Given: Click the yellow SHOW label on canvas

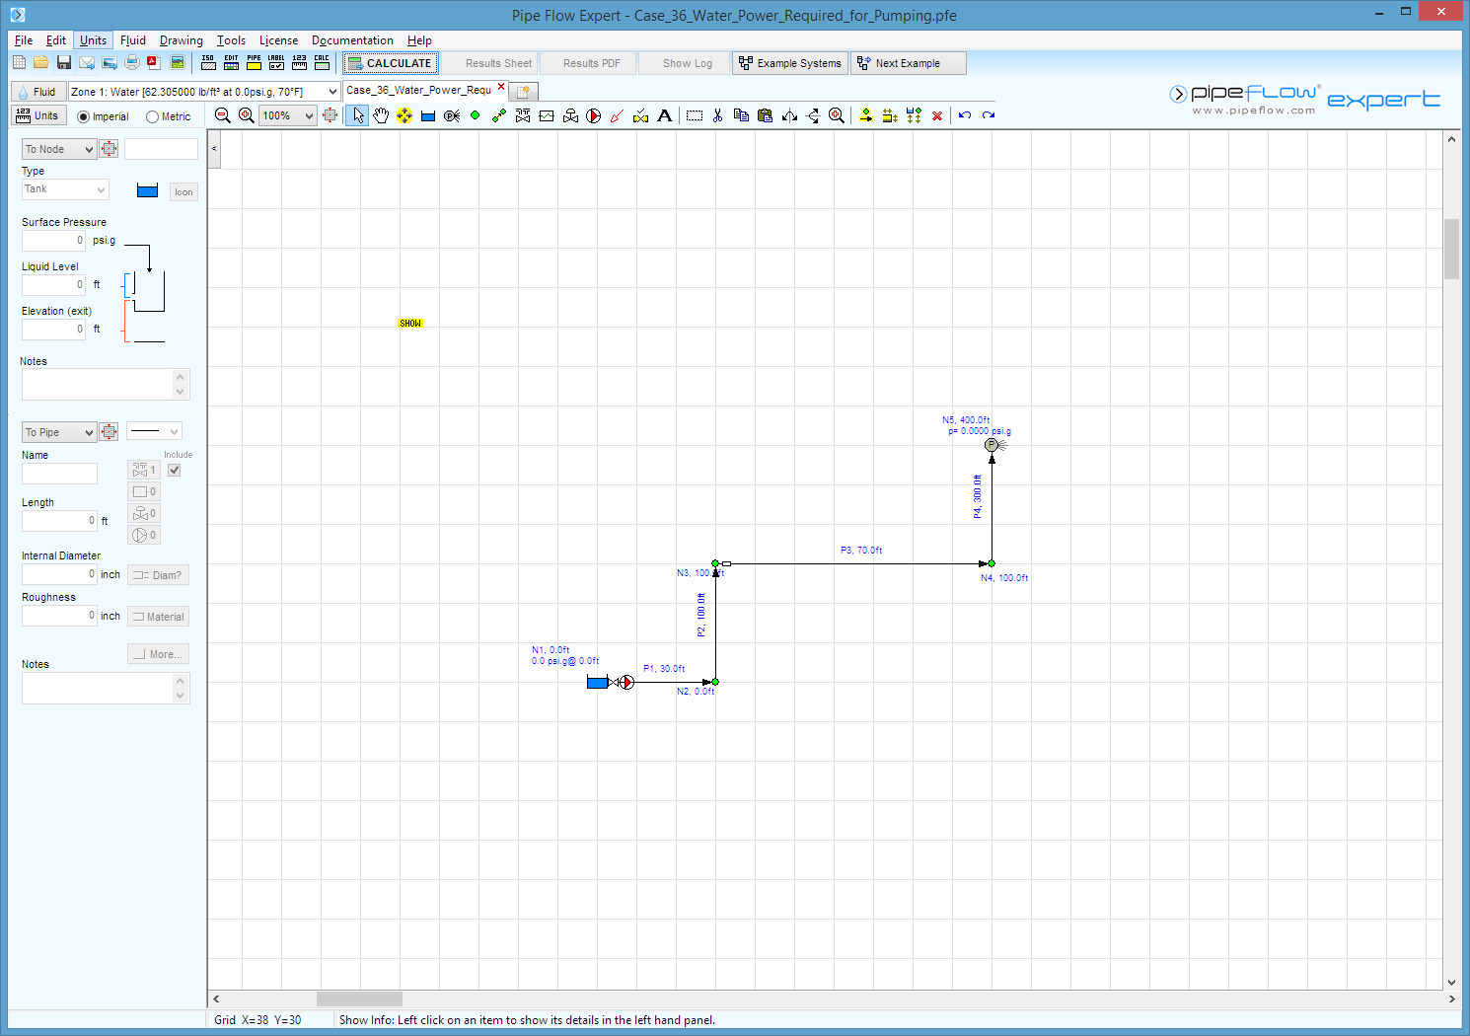Looking at the screenshot, I should tap(410, 324).
